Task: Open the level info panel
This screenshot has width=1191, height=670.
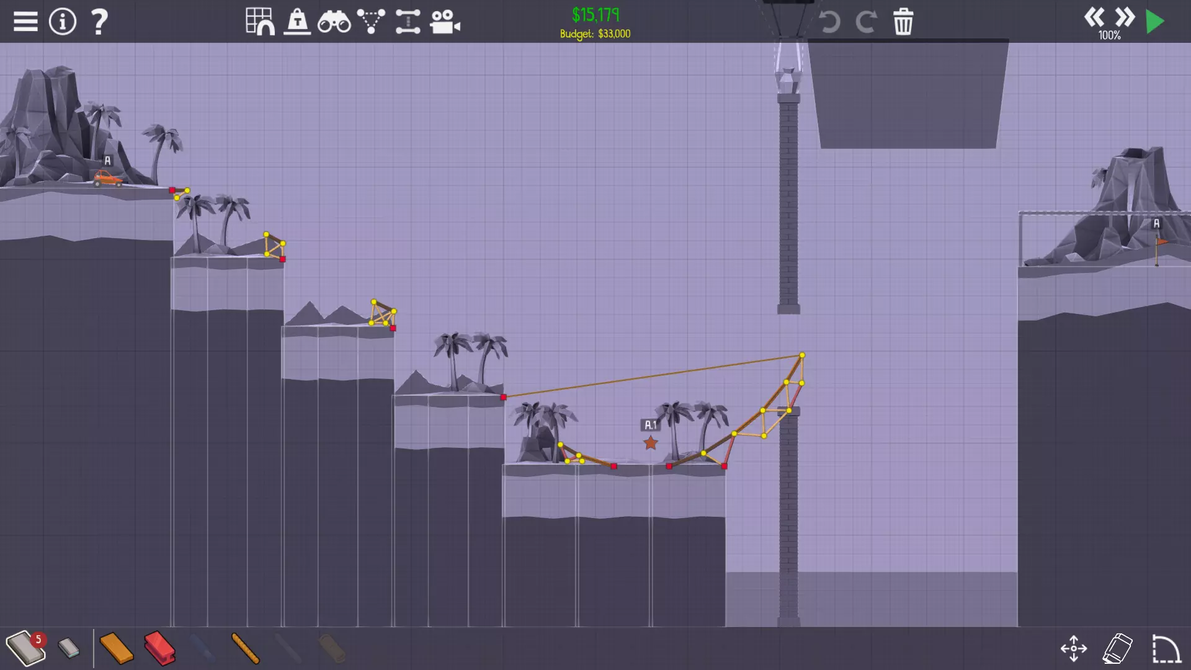Action: [63, 22]
